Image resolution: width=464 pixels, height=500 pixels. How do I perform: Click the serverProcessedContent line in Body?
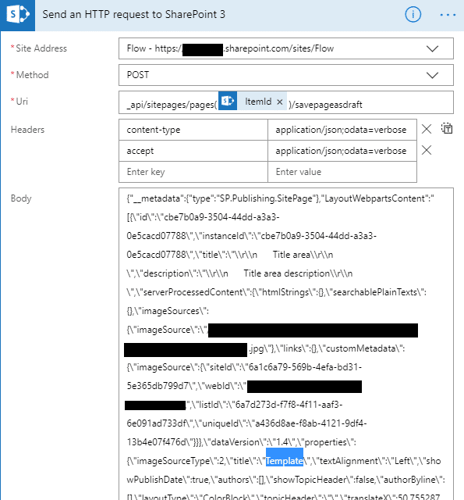[x=276, y=292]
